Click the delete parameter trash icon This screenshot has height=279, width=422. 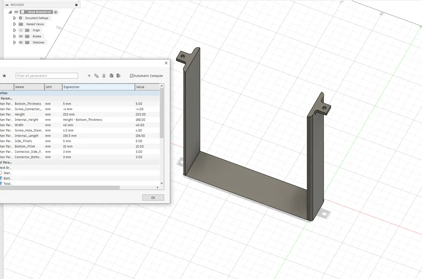coord(104,76)
